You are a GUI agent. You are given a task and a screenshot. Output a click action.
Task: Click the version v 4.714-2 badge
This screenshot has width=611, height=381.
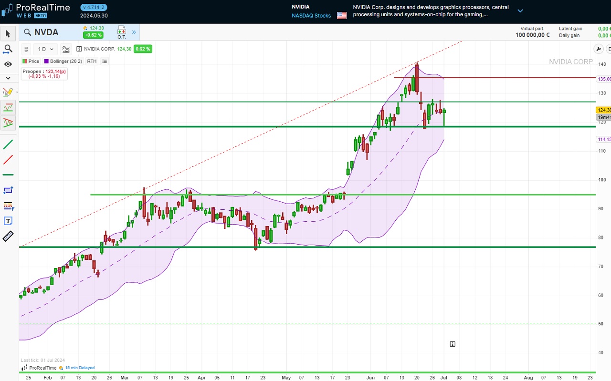pyautogui.click(x=94, y=7)
